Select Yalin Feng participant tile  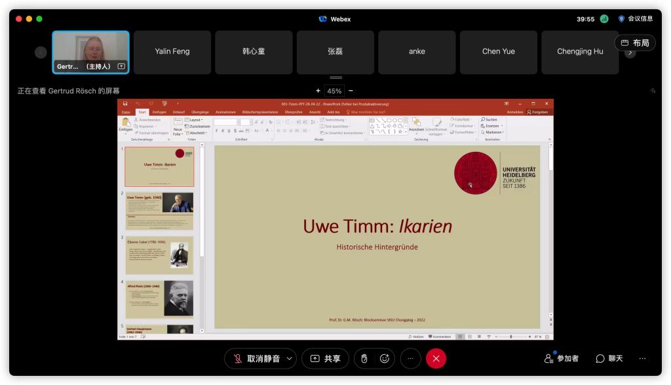click(172, 52)
